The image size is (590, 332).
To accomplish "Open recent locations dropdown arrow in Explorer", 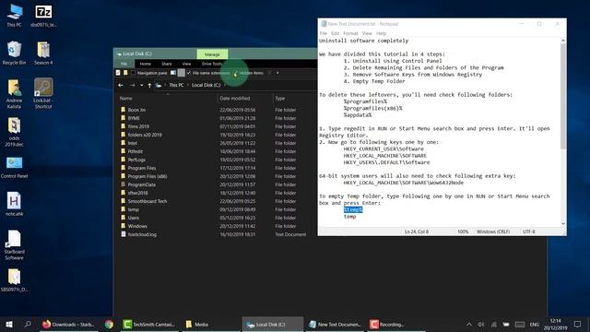I will click(x=141, y=86).
